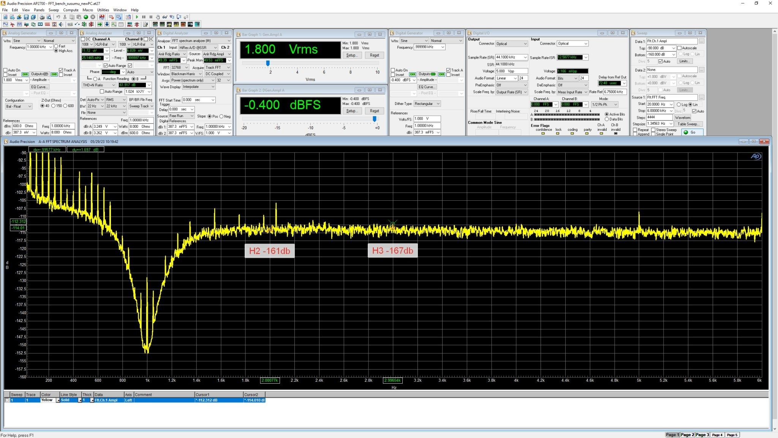
Task: Click Yellow color cell in trace table
Action: (x=48, y=400)
